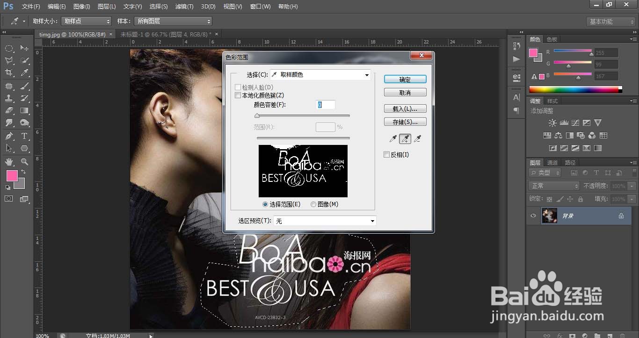The image size is (639, 338).
Task: Click the 载入 button
Action: tap(405, 108)
